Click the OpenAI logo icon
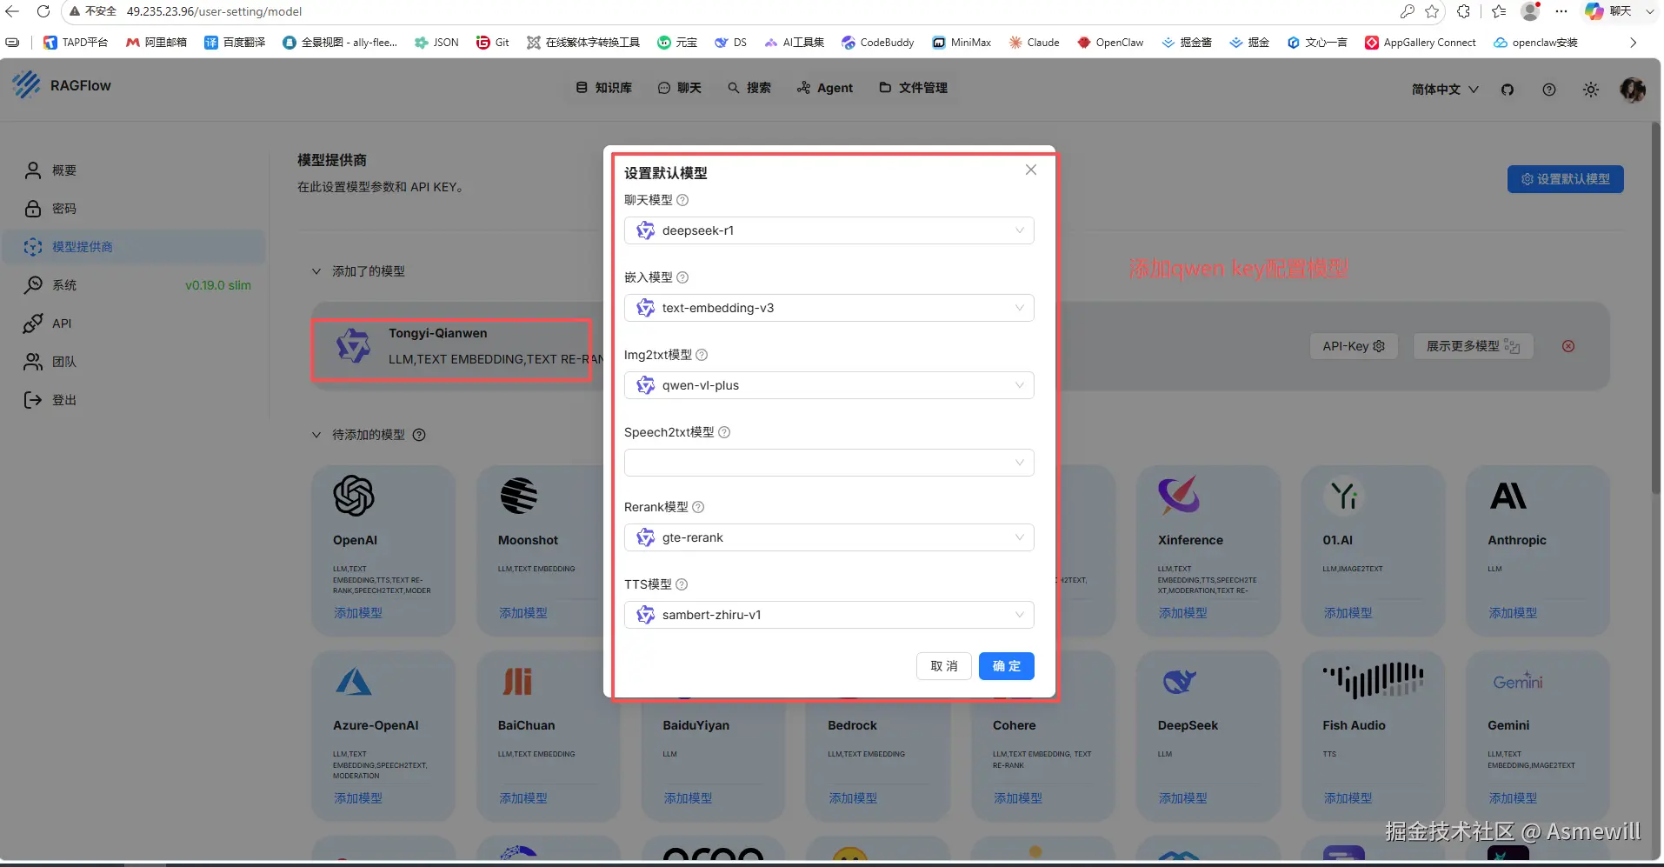1664x867 pixels. tap(354, 496)
